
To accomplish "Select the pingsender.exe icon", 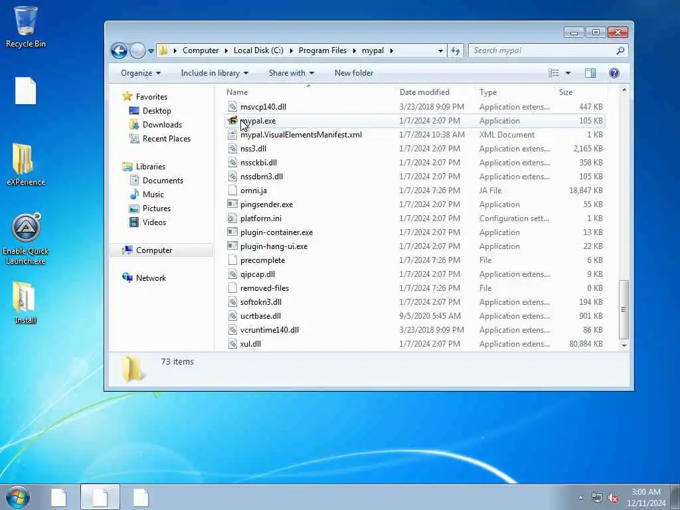I will click(232, 205).
